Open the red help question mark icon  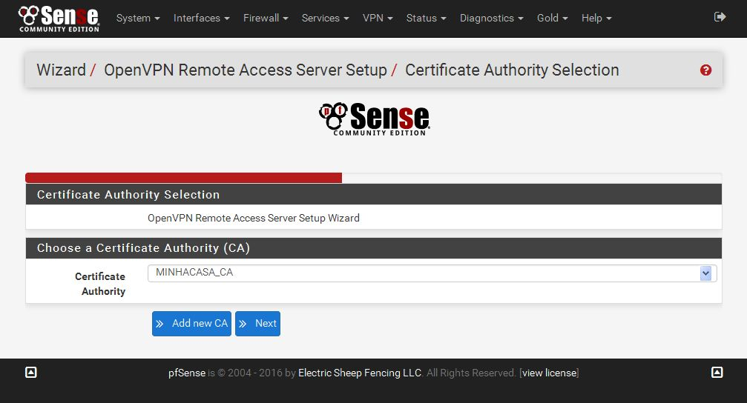pyautogui.click(x=705, y=70)
